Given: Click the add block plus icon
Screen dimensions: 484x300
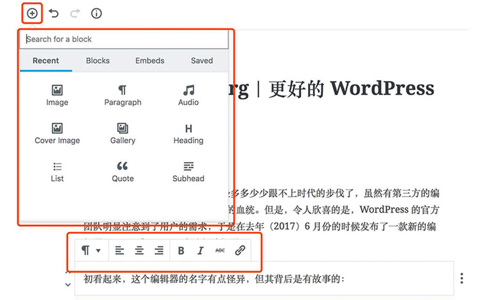Looking at the screenshot, I should point(32,13).
